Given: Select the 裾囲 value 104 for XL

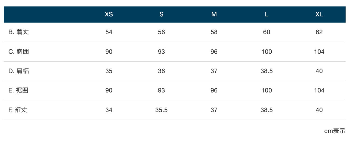Looking at the screenshot, I should [319, 90].
